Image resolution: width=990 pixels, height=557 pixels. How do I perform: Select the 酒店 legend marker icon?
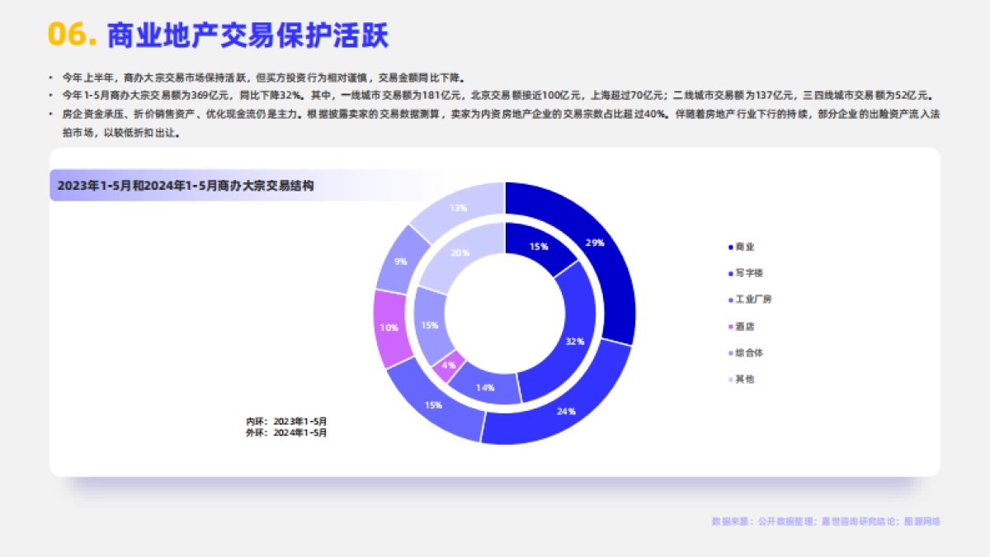729,326
